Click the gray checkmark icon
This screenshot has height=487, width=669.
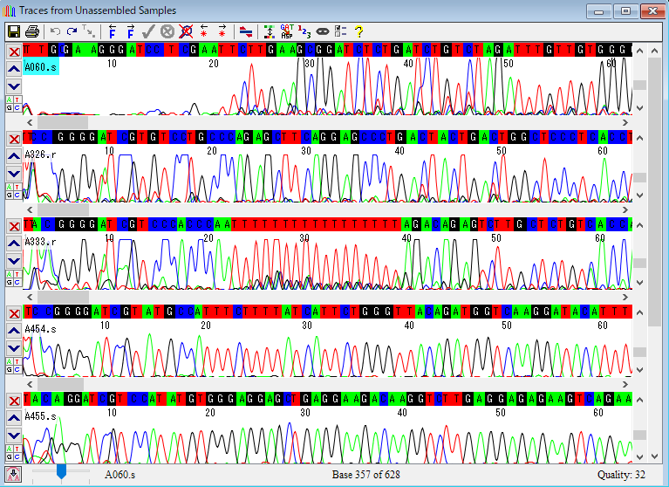[148, 31]
